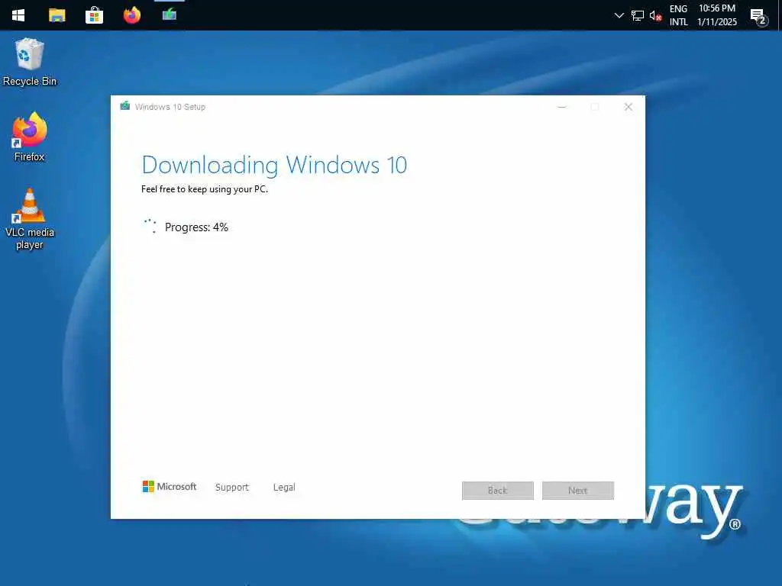Click the greyed-out Back button

(498, 491)
